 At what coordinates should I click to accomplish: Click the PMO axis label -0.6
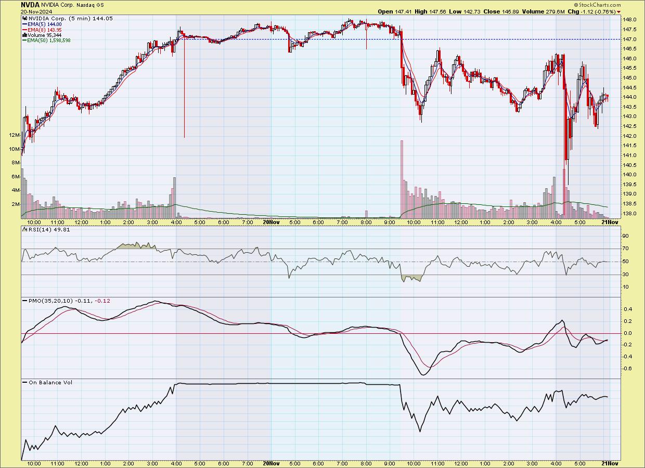tap(627, 369)
